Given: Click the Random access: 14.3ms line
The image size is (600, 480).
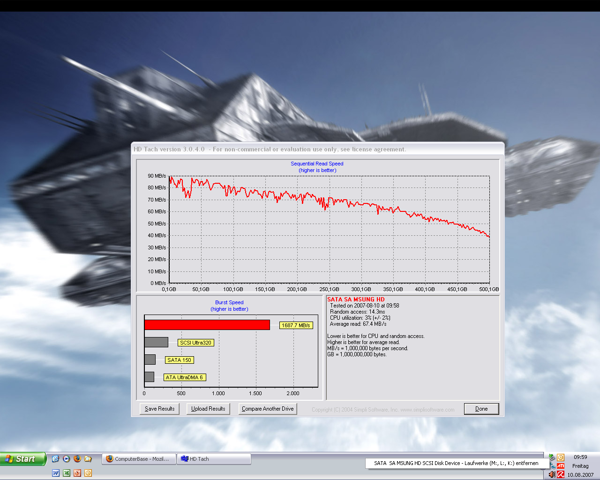Looking at the screenshot, I should (358, 312).
